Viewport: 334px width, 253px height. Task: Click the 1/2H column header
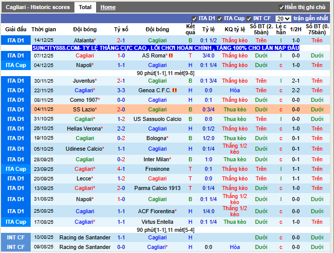[296, 29]
